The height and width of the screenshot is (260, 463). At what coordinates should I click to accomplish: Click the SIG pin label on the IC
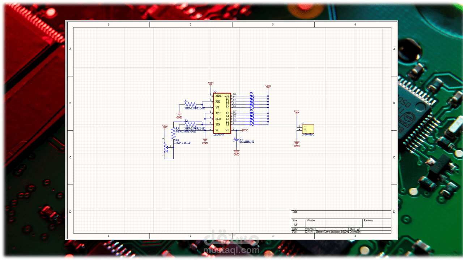point(217,125)
